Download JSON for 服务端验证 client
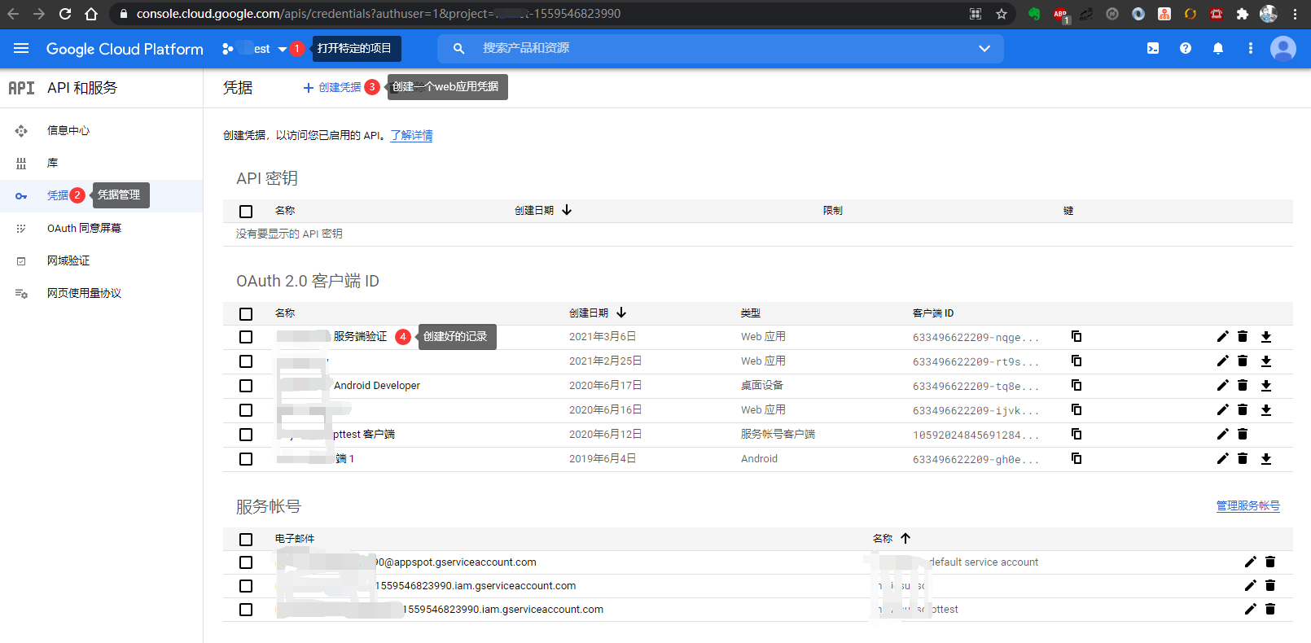Screen dimensions: 1311x643 pyautogui.click(x=1266, y=336)
